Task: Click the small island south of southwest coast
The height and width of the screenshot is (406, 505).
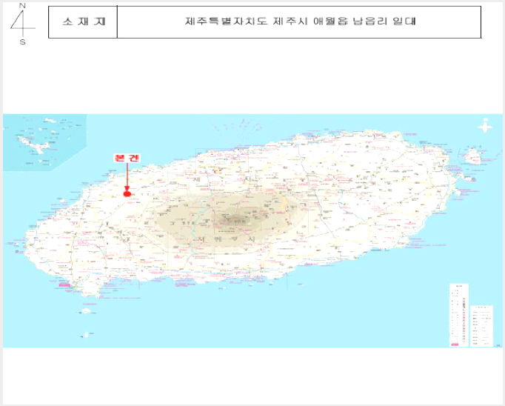Action: click(86, 311)
